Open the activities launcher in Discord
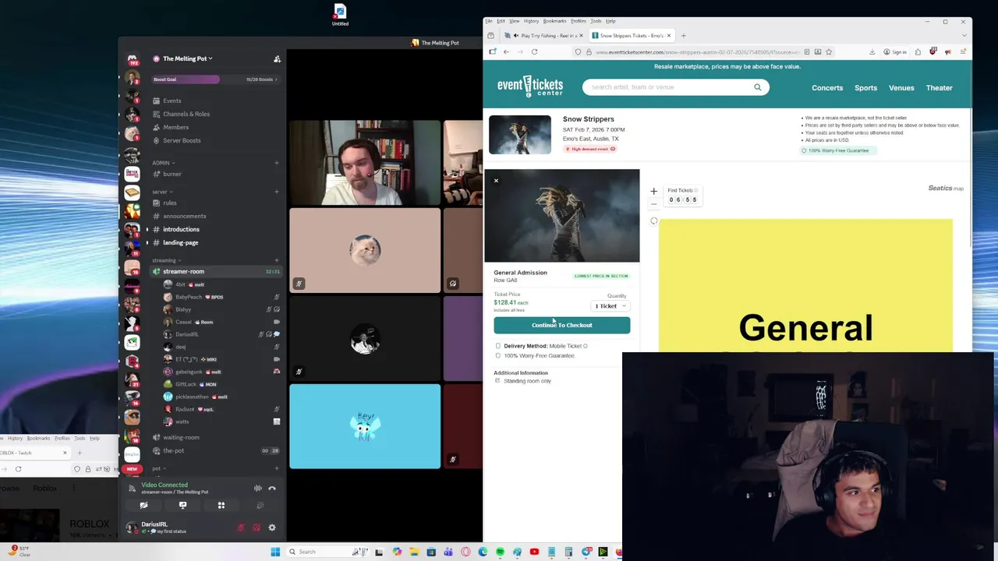The width and height of the screenshot is (998, 561). [221, 505]
